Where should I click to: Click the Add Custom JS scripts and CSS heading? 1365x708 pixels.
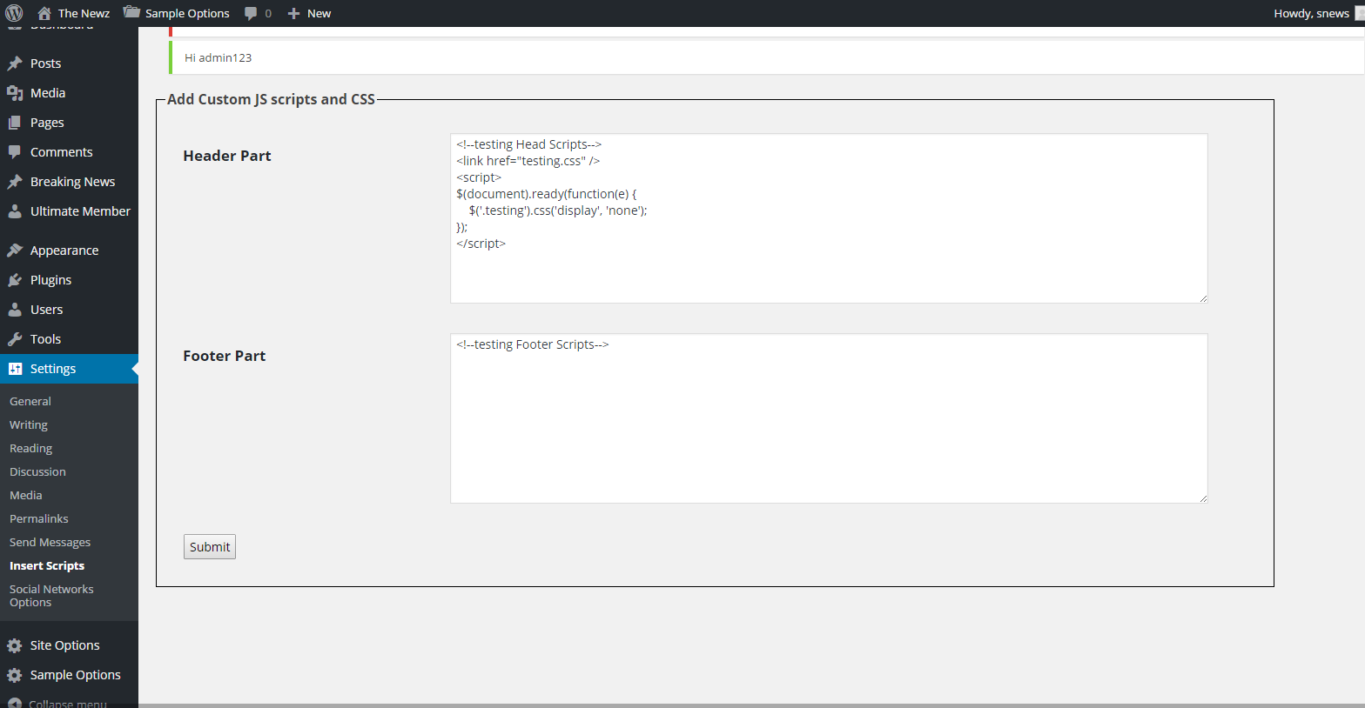click(x=271, y=99)
